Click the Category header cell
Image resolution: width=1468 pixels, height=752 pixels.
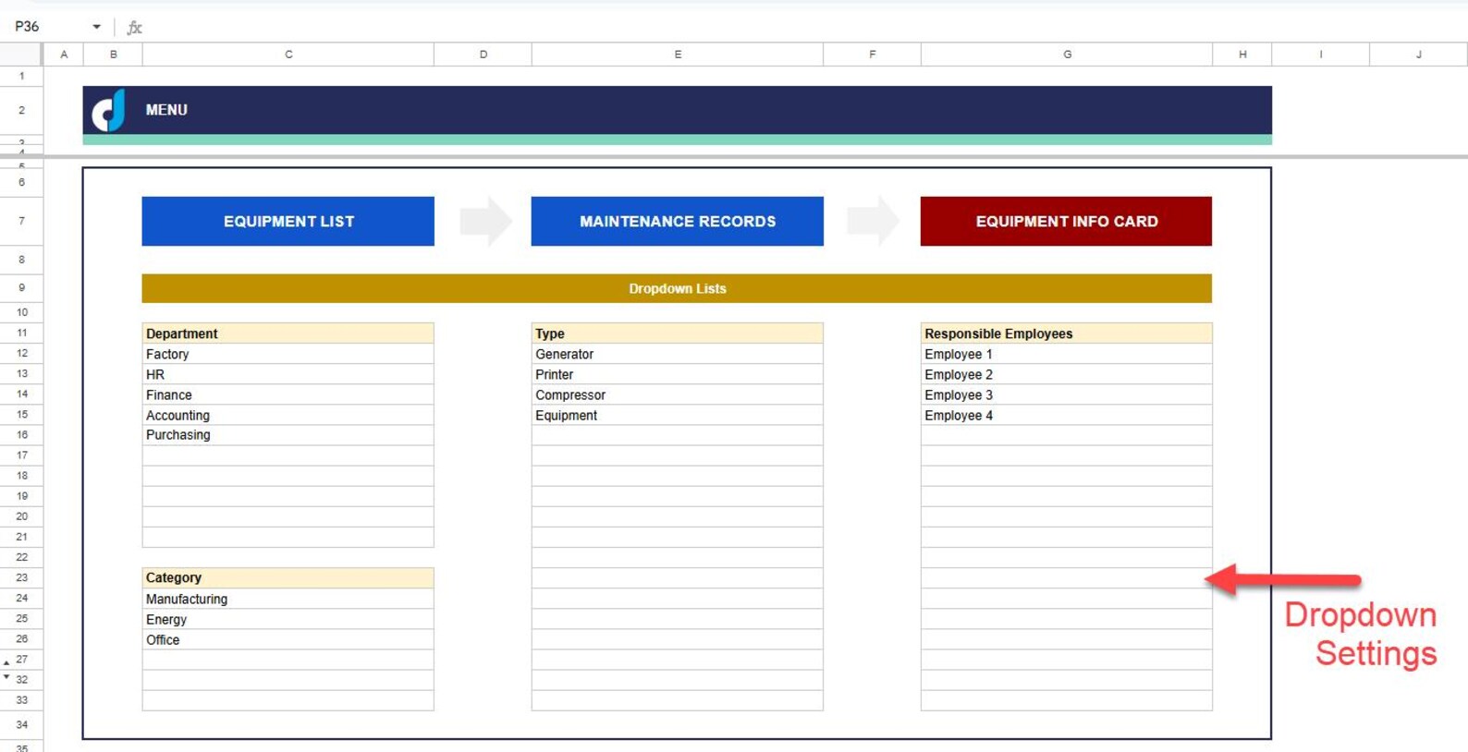(x=288, y=577)
